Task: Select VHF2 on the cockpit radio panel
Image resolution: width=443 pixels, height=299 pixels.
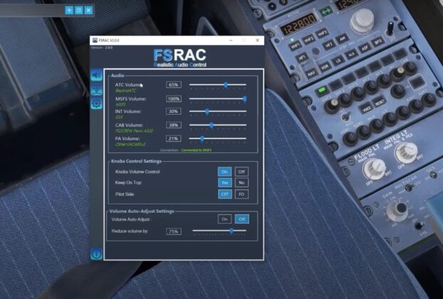Action: click(309, 40)
